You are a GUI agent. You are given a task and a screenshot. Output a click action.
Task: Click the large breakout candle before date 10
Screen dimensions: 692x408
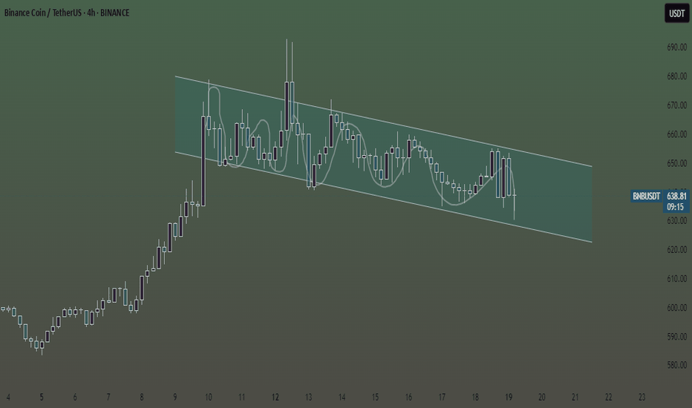203,161
